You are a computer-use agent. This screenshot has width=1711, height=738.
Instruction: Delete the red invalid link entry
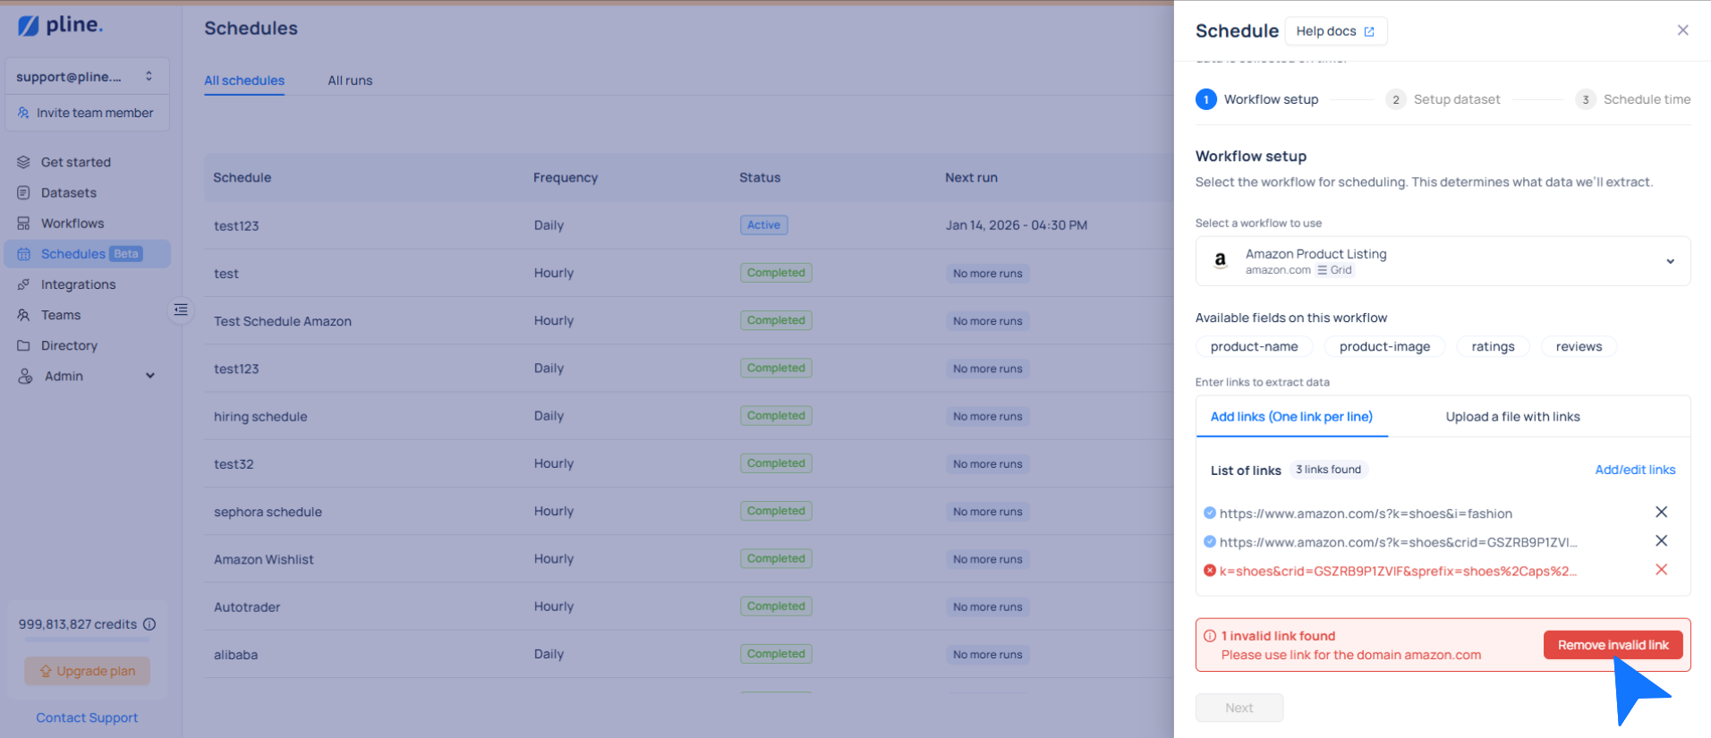(x=1661, y=570)
